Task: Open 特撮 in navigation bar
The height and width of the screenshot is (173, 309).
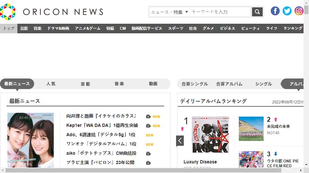Action: click(110, 29)
